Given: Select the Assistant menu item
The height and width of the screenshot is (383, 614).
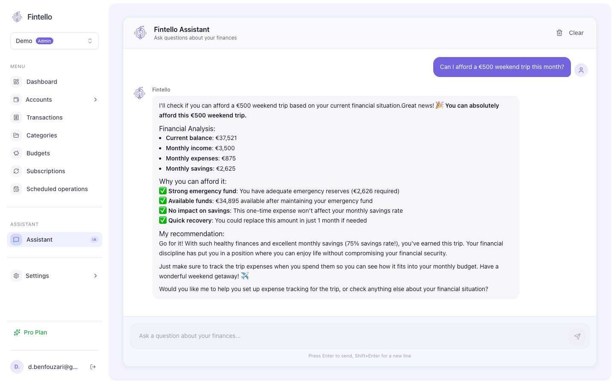Looking at the screenshot, I should [40, 240].
